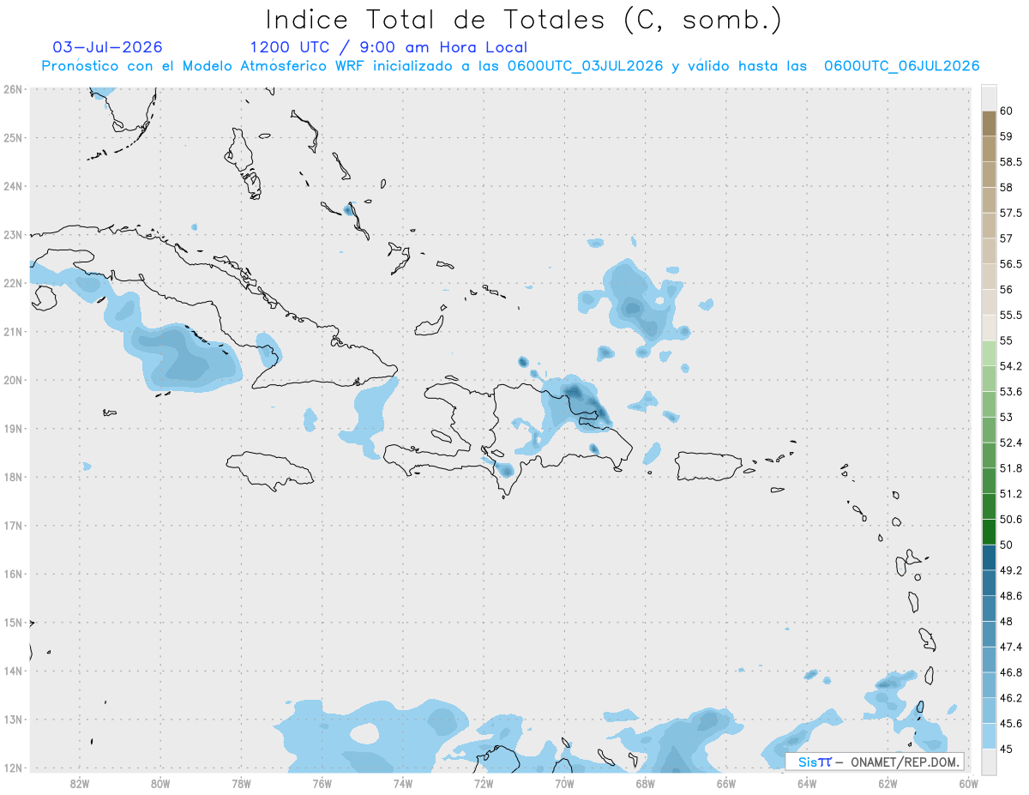Click the legend value 45.6

(1011, 723)
